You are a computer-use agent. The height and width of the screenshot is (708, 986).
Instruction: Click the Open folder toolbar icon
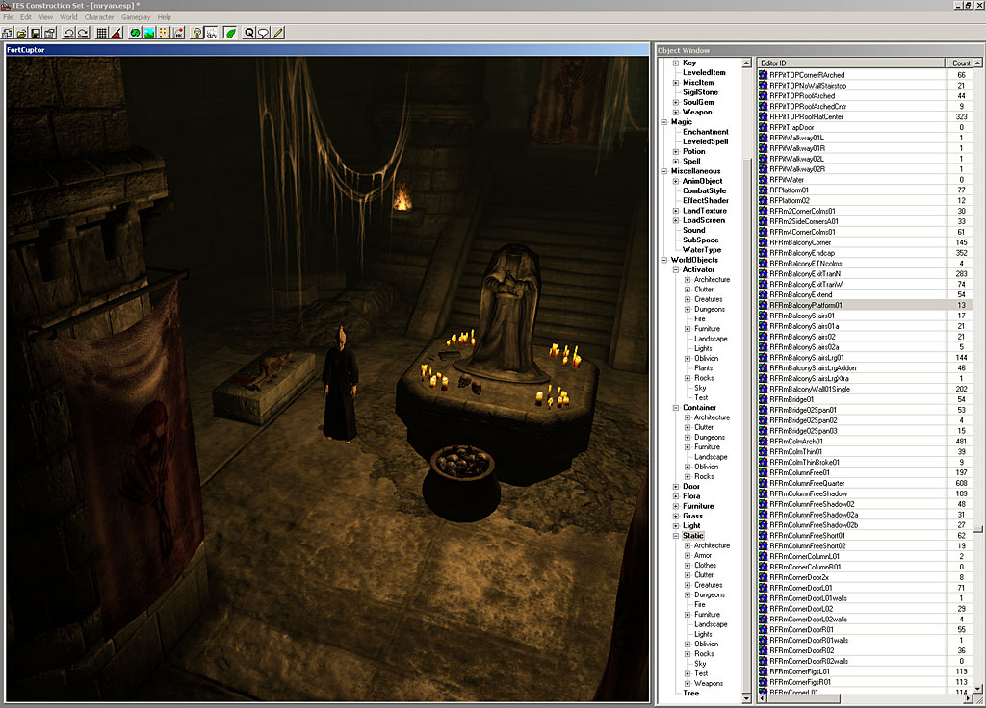coord(21,33)
